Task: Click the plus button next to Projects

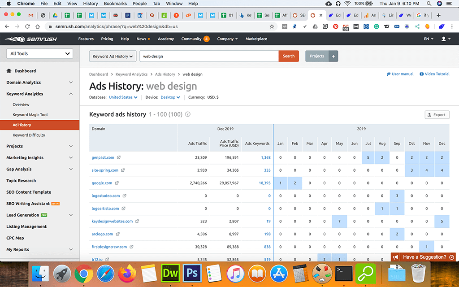Action: pyautogui.click(x=333, y=56)
